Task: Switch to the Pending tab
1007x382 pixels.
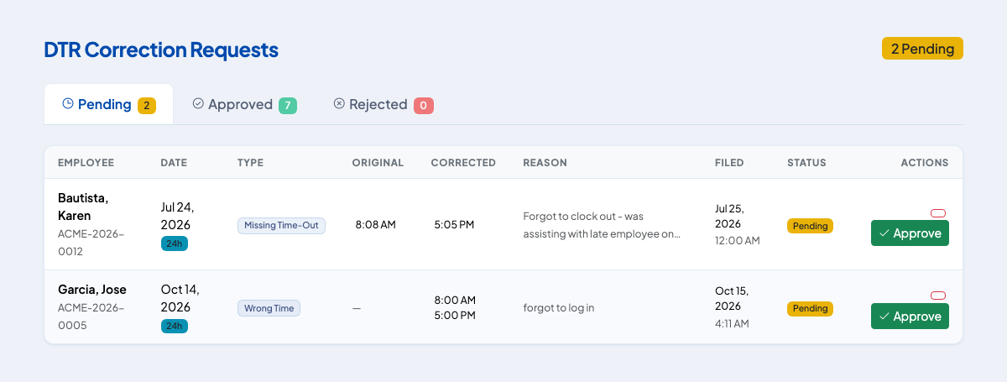Action: click(109, 105)
